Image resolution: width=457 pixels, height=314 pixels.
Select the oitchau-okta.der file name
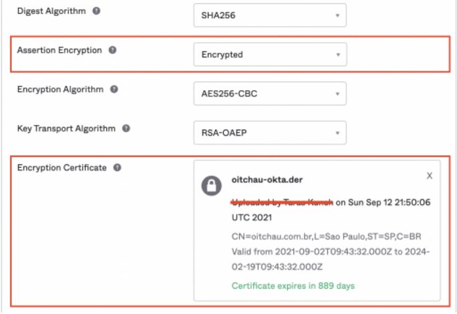[x=267, y=180]
